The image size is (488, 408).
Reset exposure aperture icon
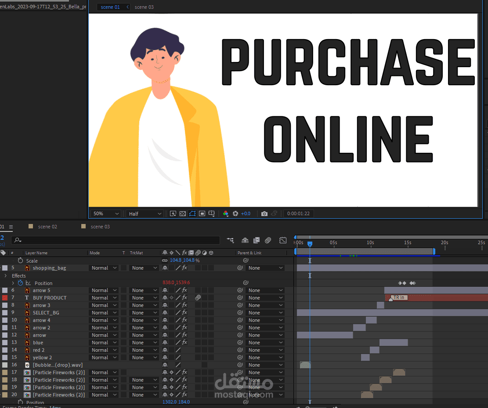pos(235,213)
